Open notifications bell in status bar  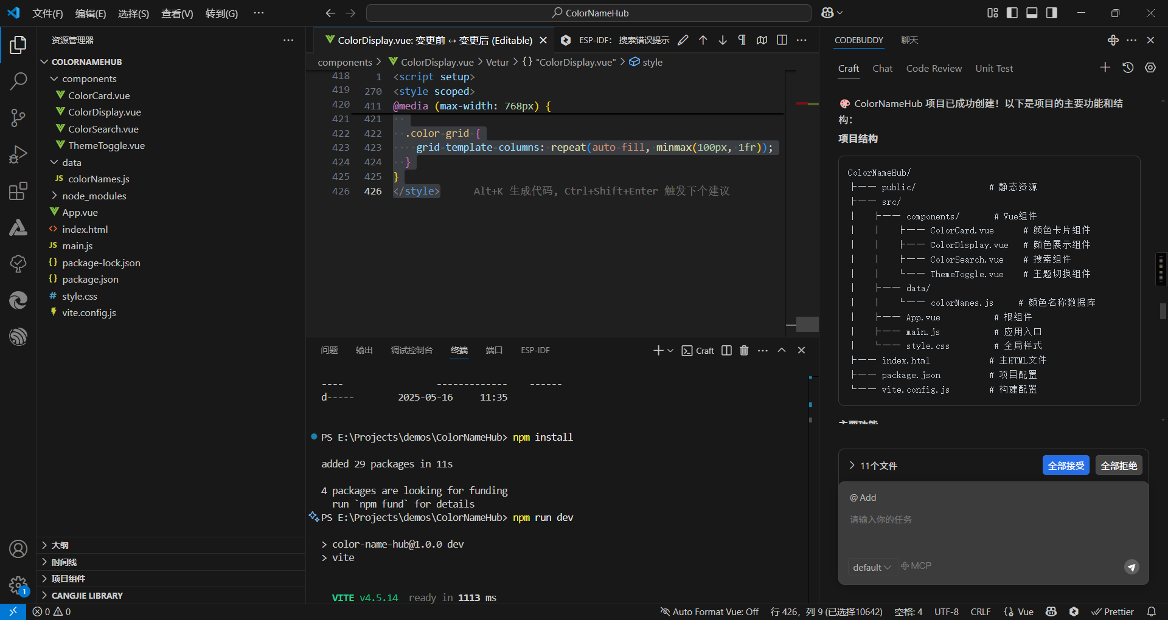coord(1152,612)
